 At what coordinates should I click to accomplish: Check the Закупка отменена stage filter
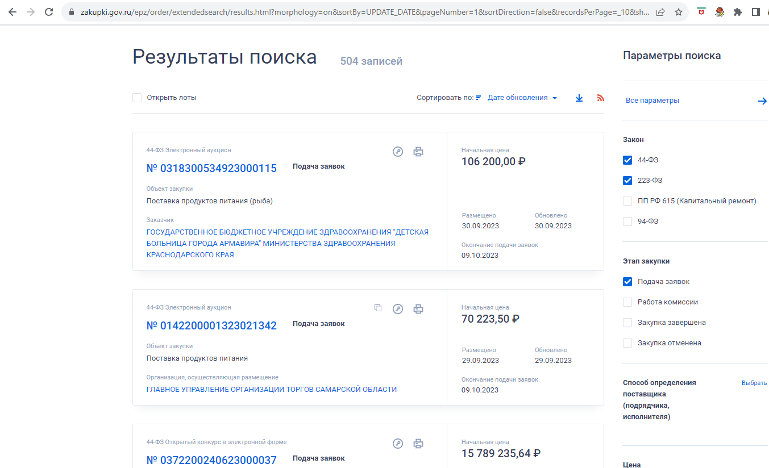[x=627, y=343]
